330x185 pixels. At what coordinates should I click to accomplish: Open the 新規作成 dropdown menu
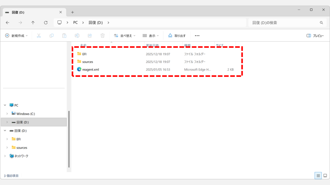16,36
